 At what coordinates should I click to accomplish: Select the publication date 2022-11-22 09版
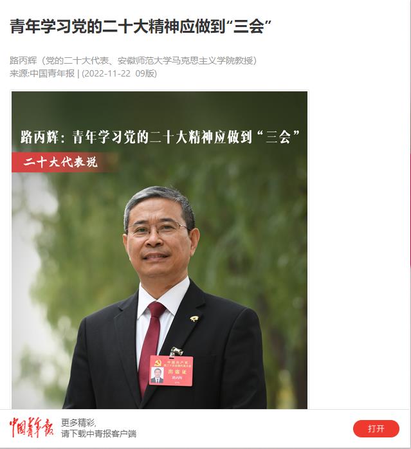[119, 73]
